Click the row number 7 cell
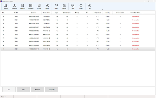 point(3,38)
